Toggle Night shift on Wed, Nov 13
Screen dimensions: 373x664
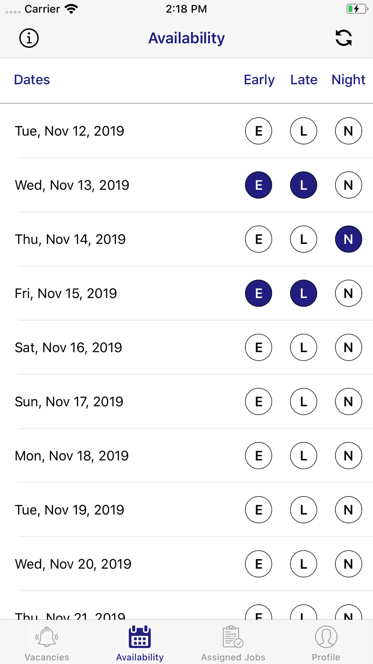pyautogui.click(x=348, y=185)
